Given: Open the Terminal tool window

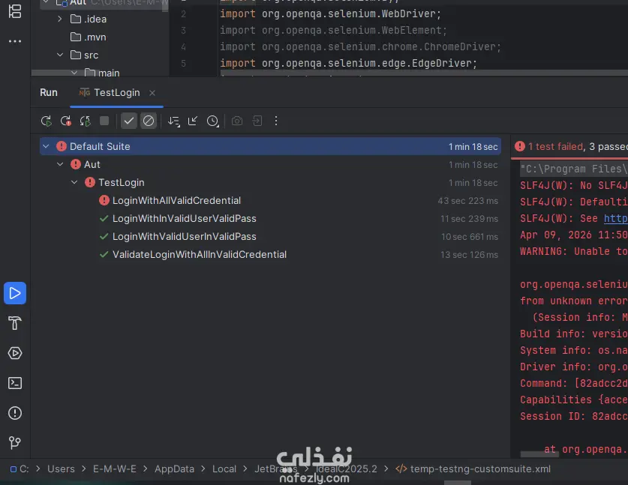Looking at the screenshot, I should click(15, 383).
